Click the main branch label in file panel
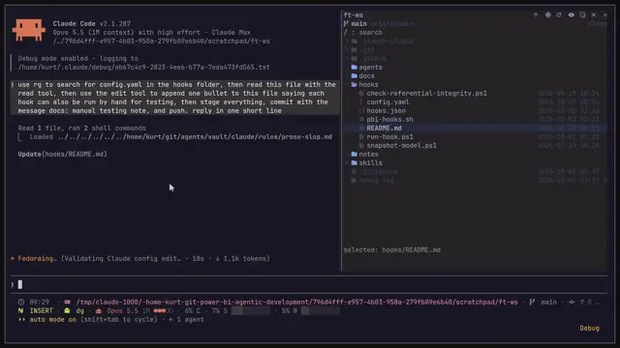The image size is (620, 348). [x=358, y=23]
